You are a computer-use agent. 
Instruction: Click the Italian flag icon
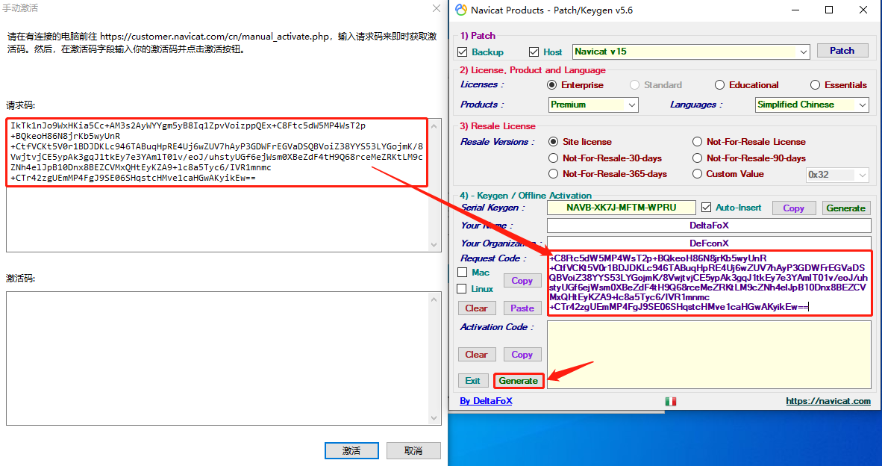671,401
